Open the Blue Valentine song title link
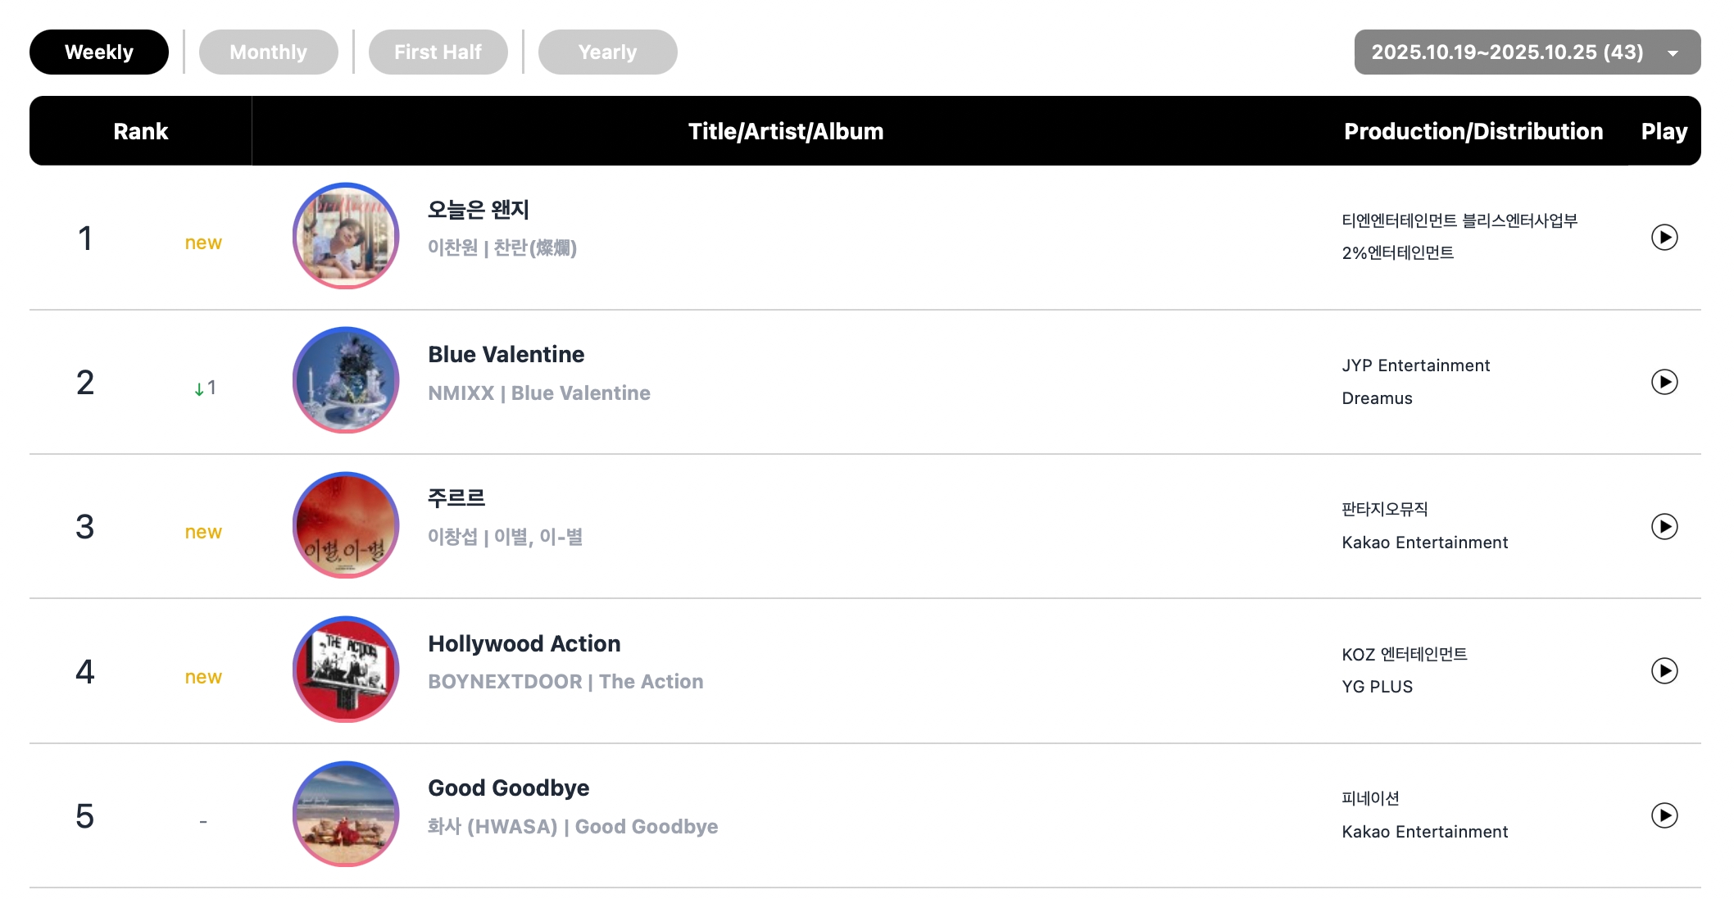This screenshot has height=899, width=1734. click(506, 355)
